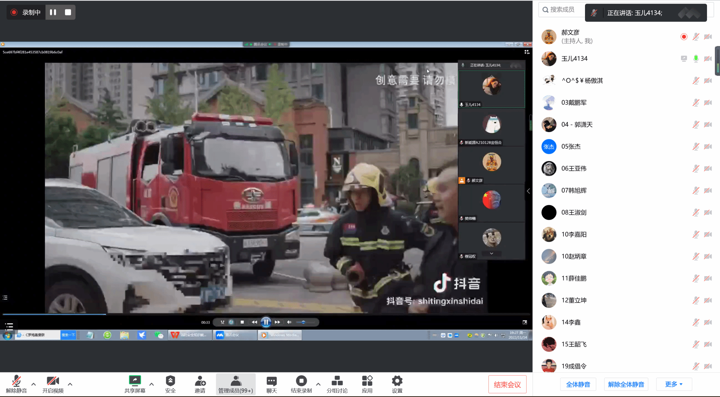Toggle 开启视频 camera button
Screen dimensions: 720x397
pos(53,381)
